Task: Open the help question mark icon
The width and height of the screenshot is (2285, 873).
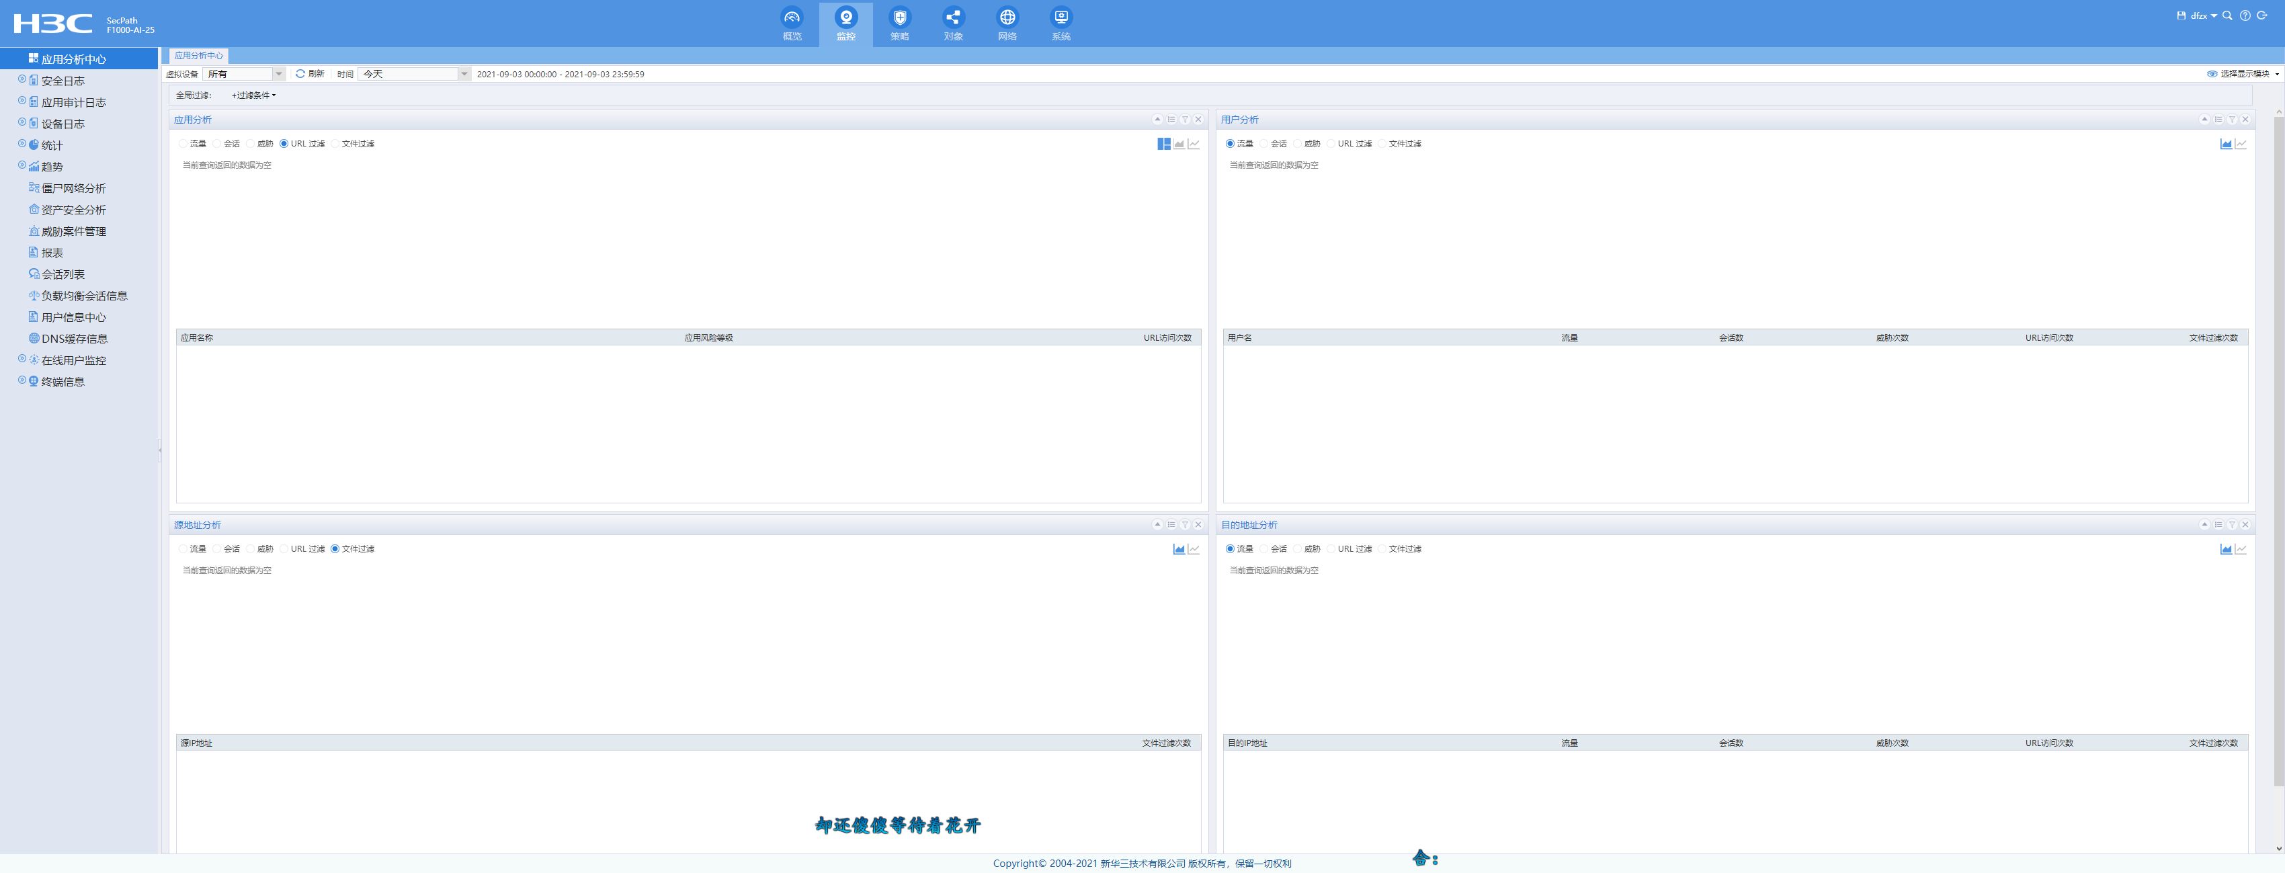Action: coord(2245,15)
